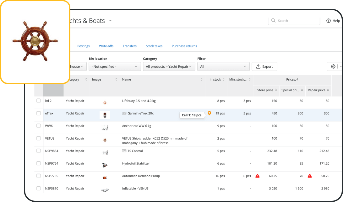Click red warning icon beside repair price 58.25
Viewport: 343px width, 202px height.
click(310, 176)
